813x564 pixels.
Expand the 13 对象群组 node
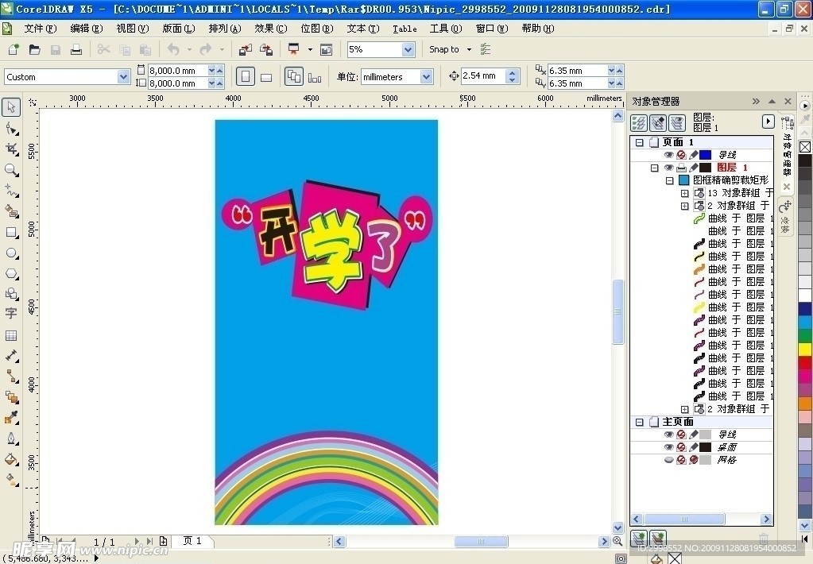click(684, 193)
